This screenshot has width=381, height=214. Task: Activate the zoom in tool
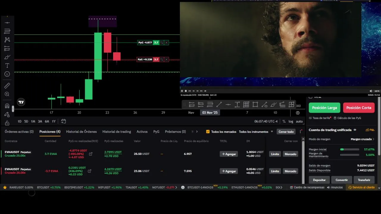point(7,94)
